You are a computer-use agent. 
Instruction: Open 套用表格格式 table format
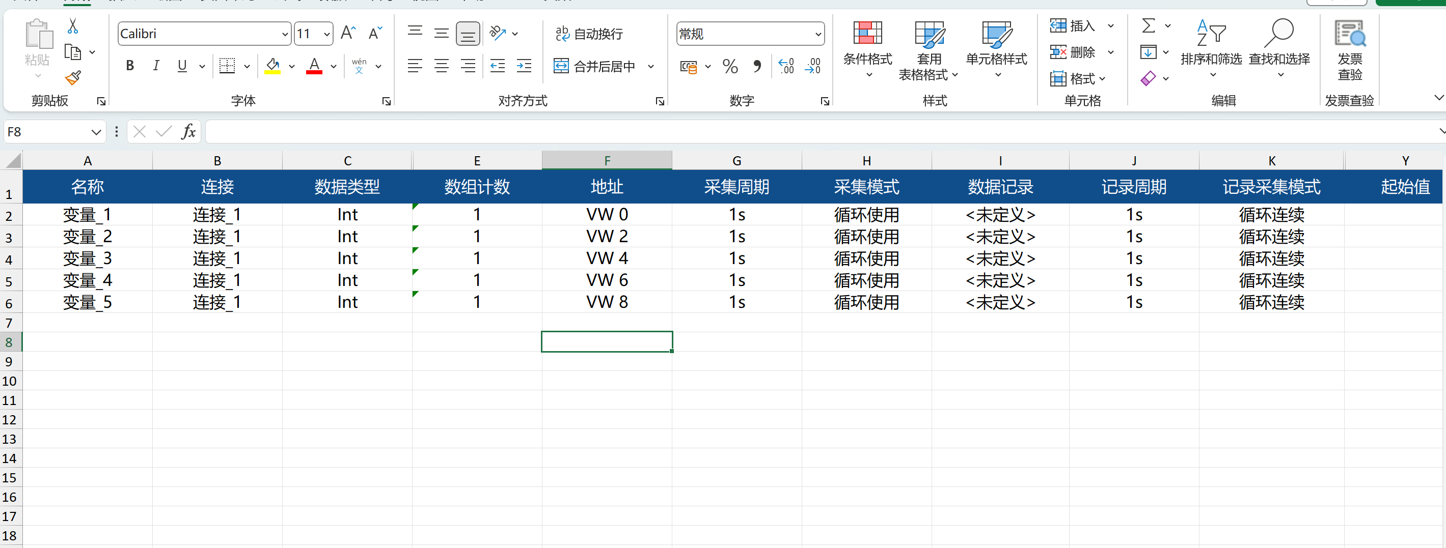tap(929, 50)
